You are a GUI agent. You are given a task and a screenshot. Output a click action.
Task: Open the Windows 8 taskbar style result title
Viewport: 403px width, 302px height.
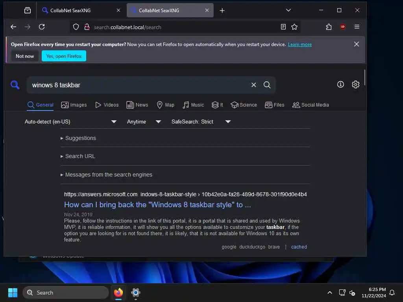tap(157, 205)
